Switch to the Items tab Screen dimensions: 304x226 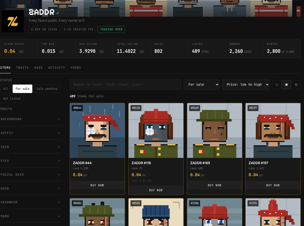(5, 68)
